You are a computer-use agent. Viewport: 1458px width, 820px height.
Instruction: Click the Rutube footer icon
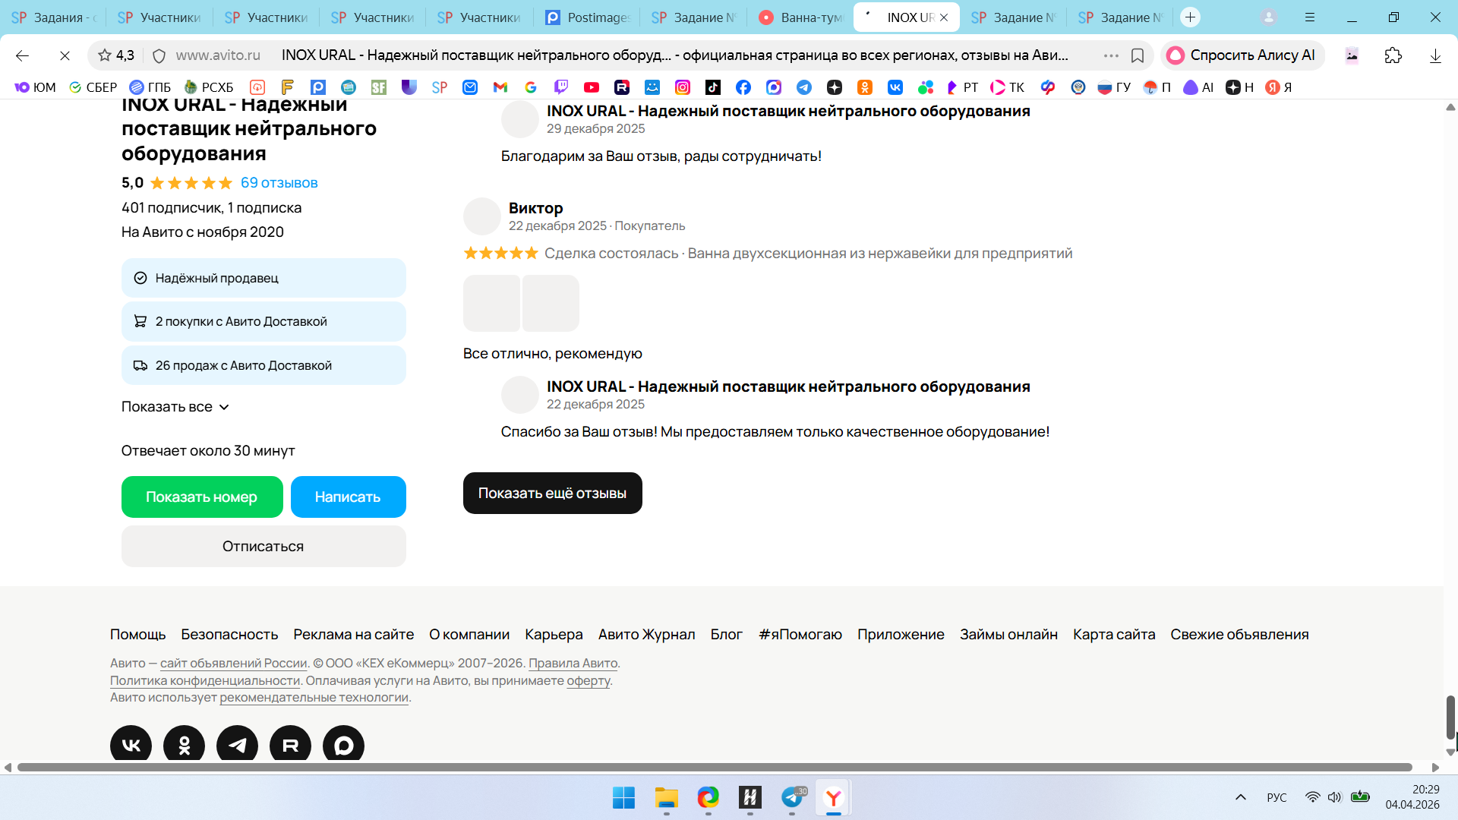(290, 745)
